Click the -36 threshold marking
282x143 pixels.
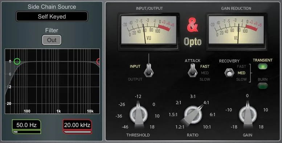[x=119, y=116]
